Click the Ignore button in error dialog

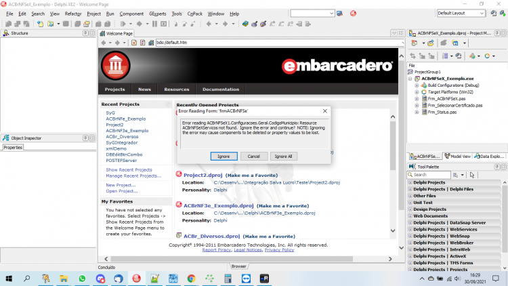click(x=224, y=157)
